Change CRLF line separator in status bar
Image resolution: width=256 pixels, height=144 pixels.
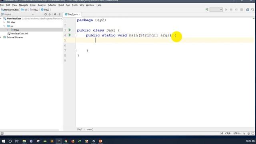click(x=228, y=133)
